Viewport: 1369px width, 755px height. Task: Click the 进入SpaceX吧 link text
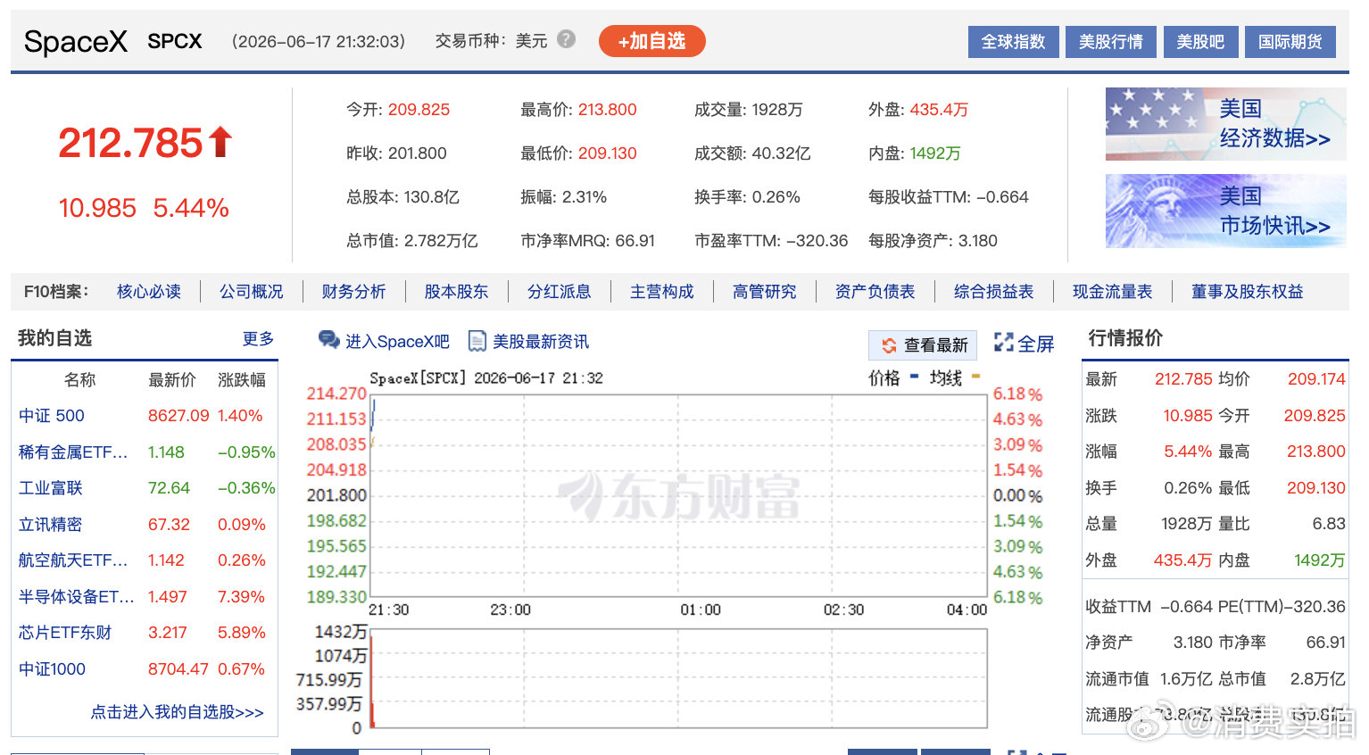click(398, 342)
